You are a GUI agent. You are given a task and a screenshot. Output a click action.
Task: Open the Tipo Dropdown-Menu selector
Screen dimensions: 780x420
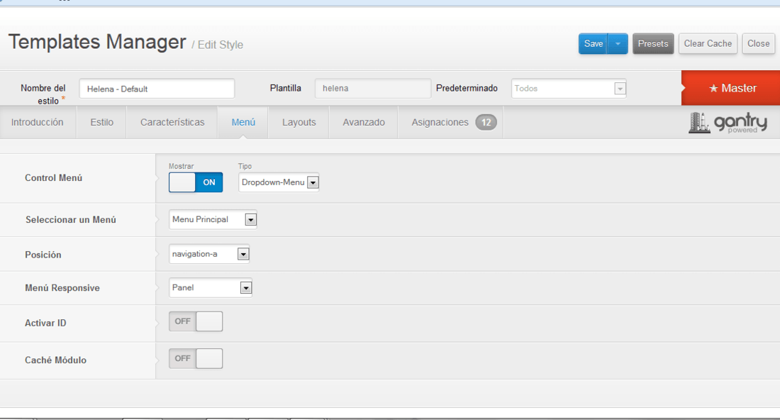[x=279, y=182]
